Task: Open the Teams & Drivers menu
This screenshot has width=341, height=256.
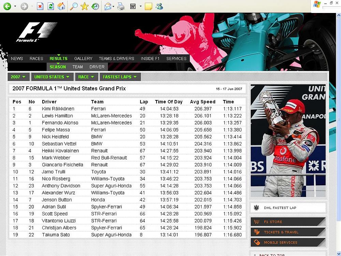Action: coord(116,58)
